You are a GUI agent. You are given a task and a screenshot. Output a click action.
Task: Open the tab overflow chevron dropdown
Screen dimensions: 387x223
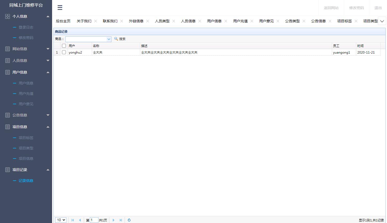point(382,21)
